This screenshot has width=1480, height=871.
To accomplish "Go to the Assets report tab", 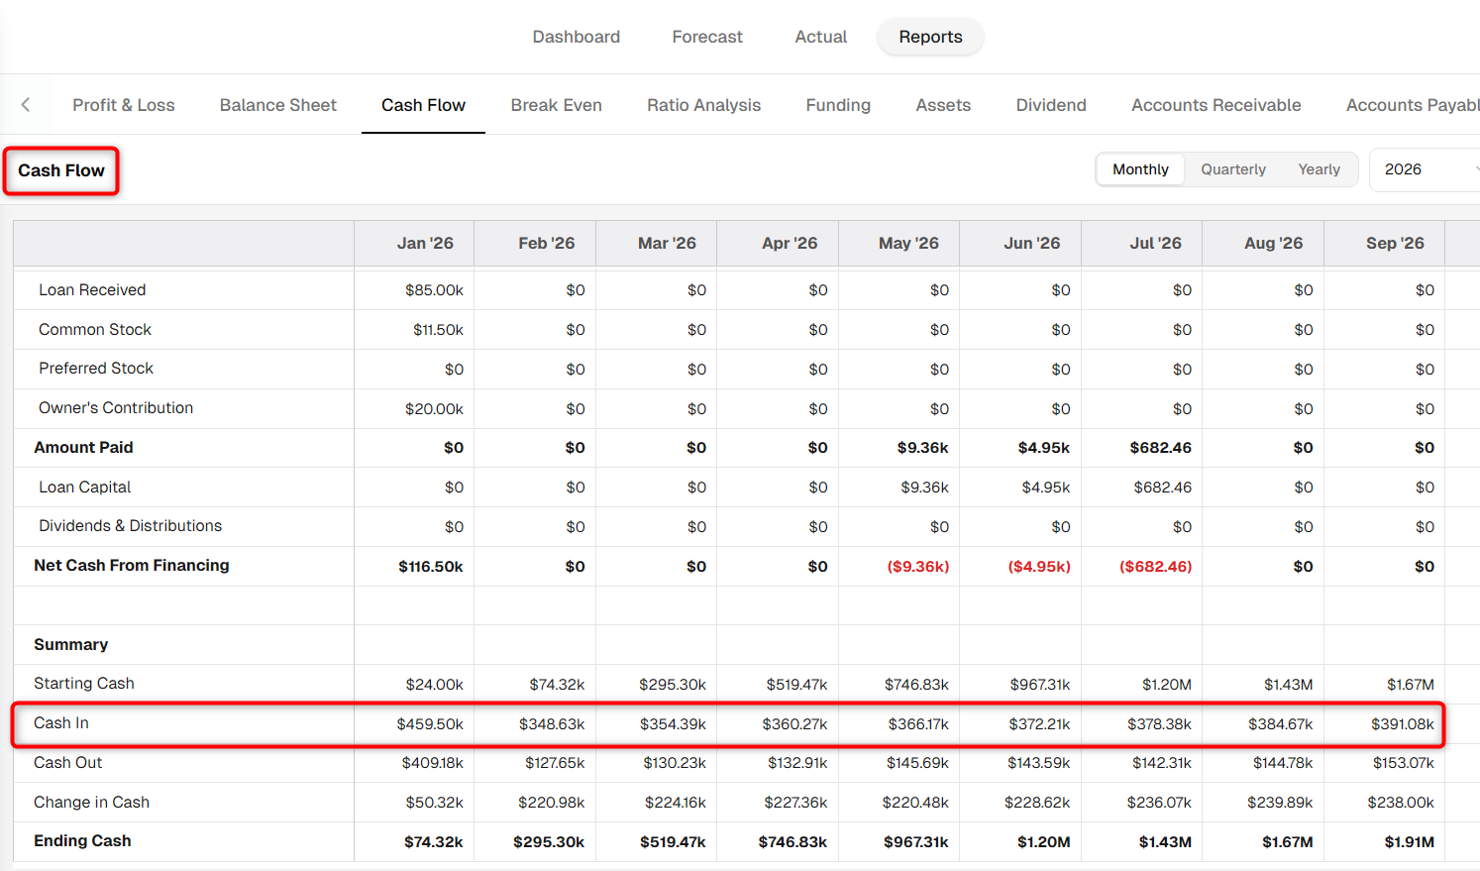I will [x=943, y=105].
